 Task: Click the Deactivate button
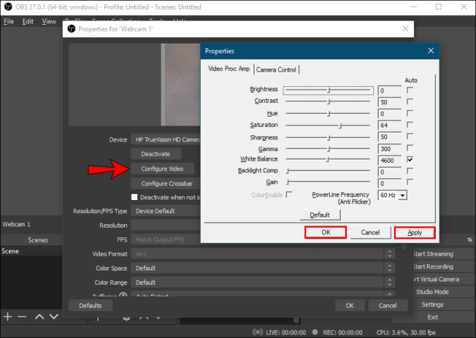click(156, 154)
